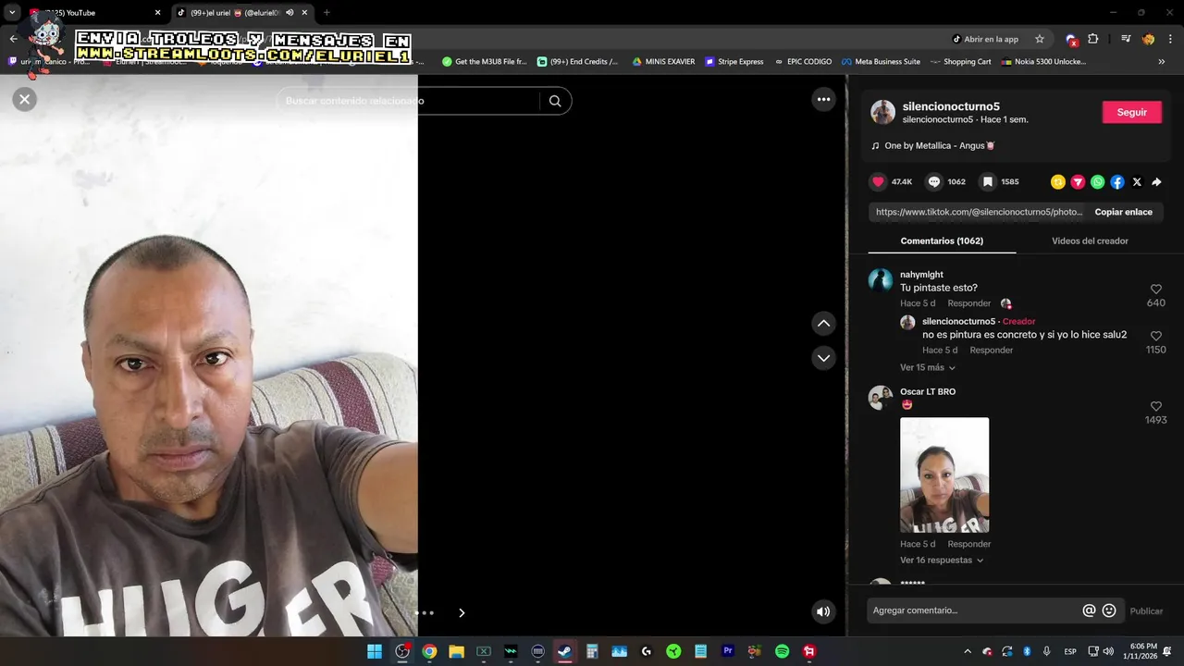Switch to Comentarios (1062) tab
This screenshot has width=1184, height=666.
tap(942, 240)
